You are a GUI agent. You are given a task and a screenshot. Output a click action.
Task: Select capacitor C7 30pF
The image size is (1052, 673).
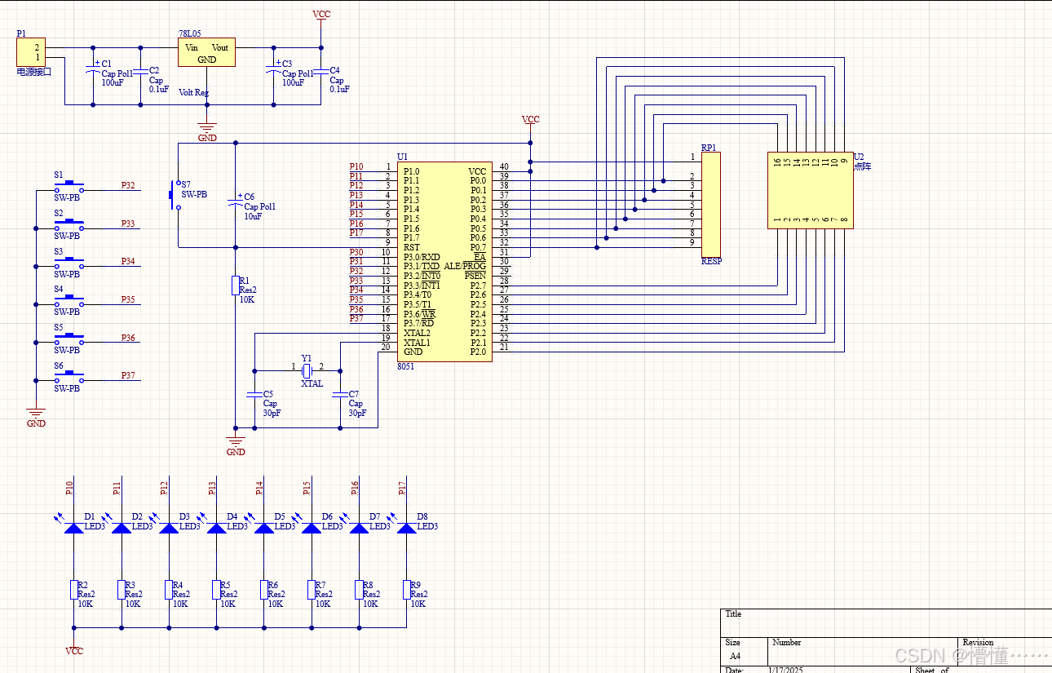pos(340,394)
